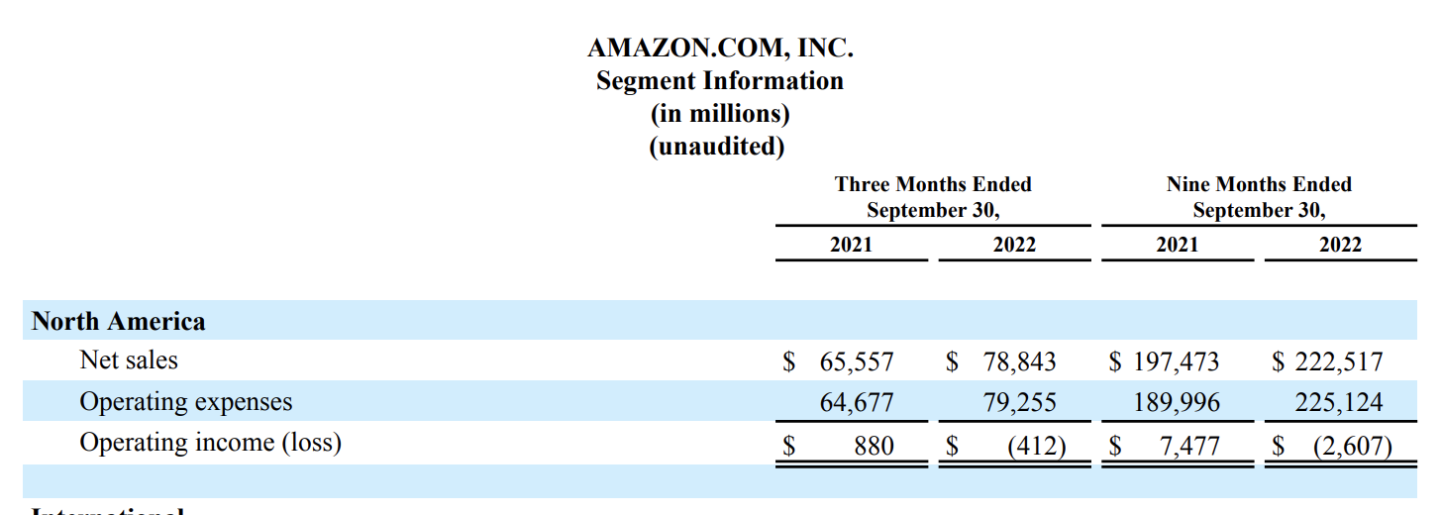Screen dimensions: 1442x515
Task: Click the 189,996 operating expenses value
Action: point(1177,403)
